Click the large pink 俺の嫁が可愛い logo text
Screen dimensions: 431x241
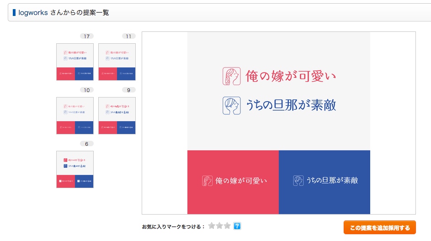[x=291, y=76]
